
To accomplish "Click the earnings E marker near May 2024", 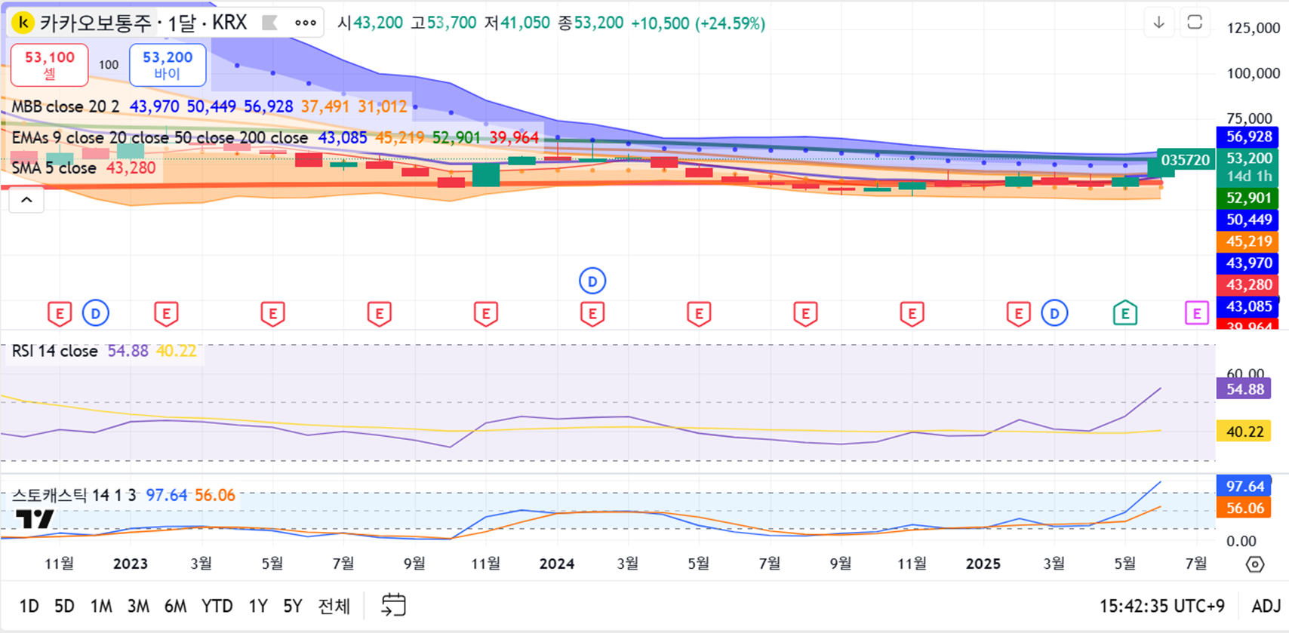I will click(699, 313).
